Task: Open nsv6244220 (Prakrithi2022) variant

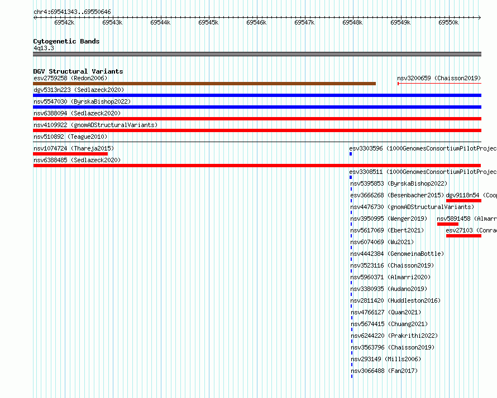Action: pyautogui.click(x=394, y=336)
